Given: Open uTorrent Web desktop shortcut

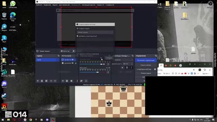Looking at the screenshot, I should tap(13, 4).
